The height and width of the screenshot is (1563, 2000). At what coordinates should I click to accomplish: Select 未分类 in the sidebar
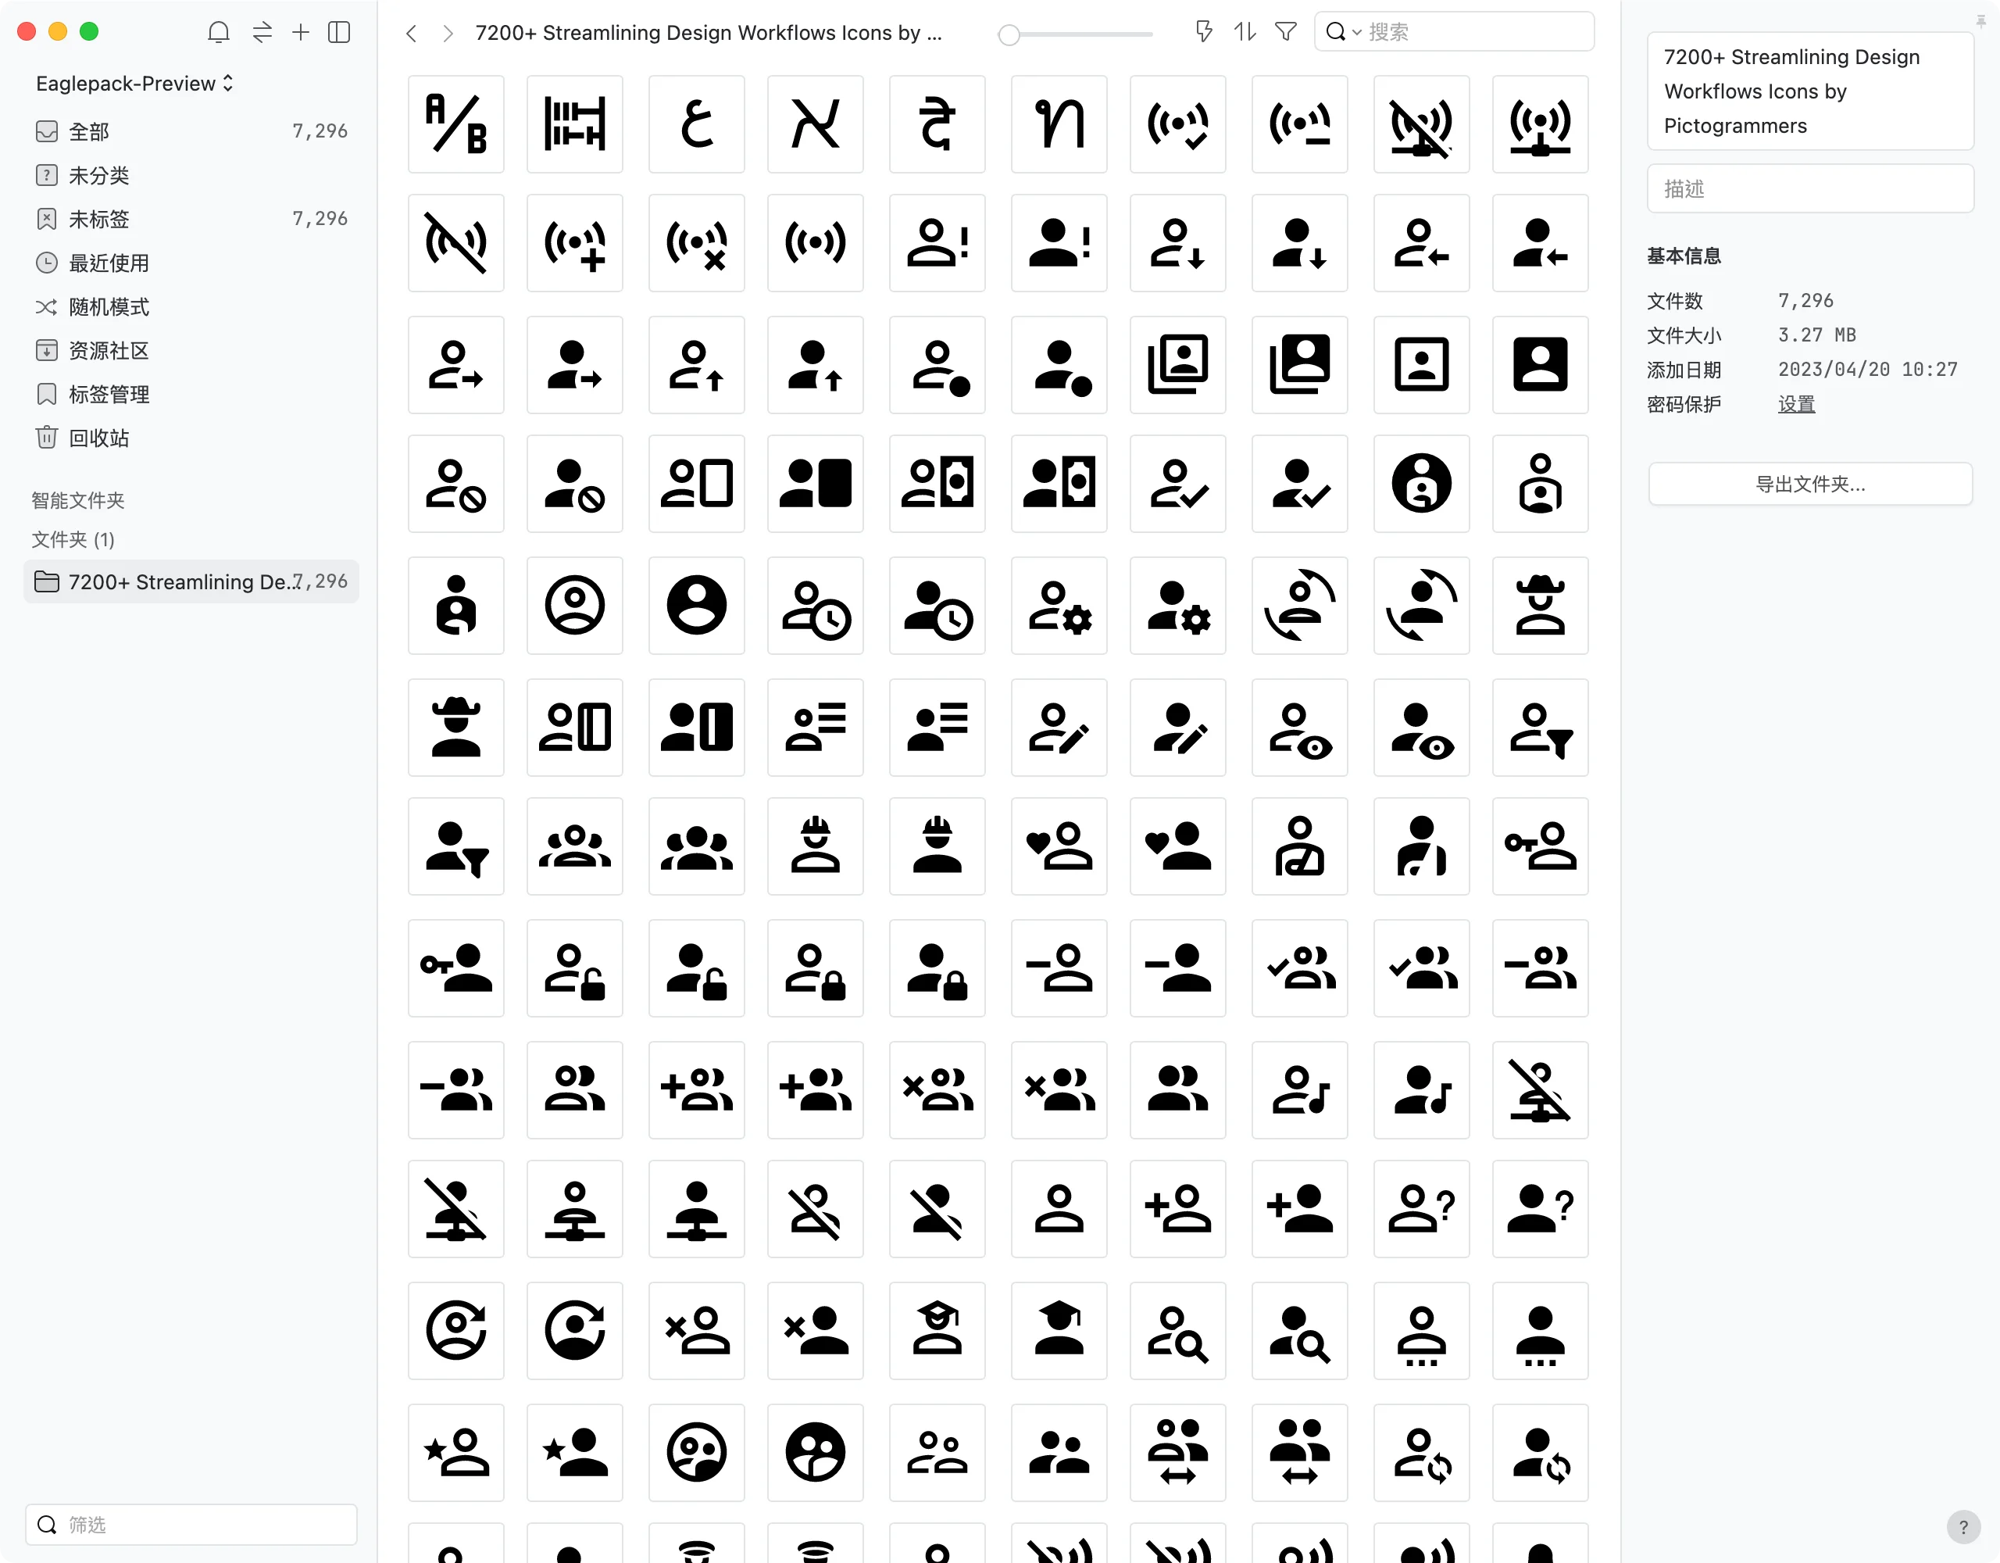191,175
